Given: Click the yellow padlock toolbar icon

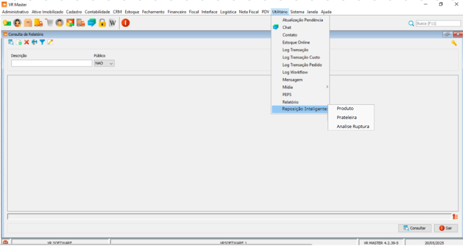Looking at the screenshot, I should click(x=102, y=23).
